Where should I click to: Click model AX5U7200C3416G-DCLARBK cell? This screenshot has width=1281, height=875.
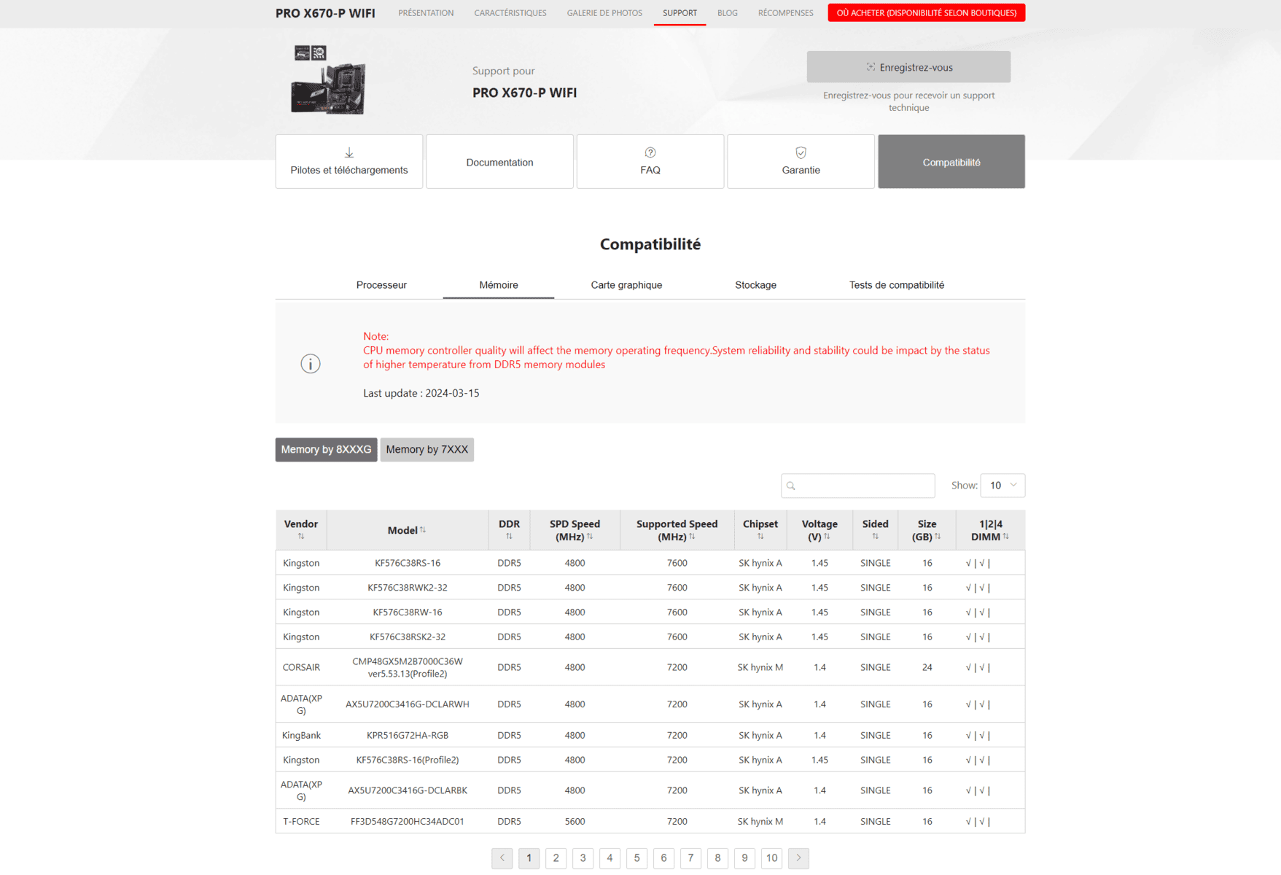[x=408, y=790]
